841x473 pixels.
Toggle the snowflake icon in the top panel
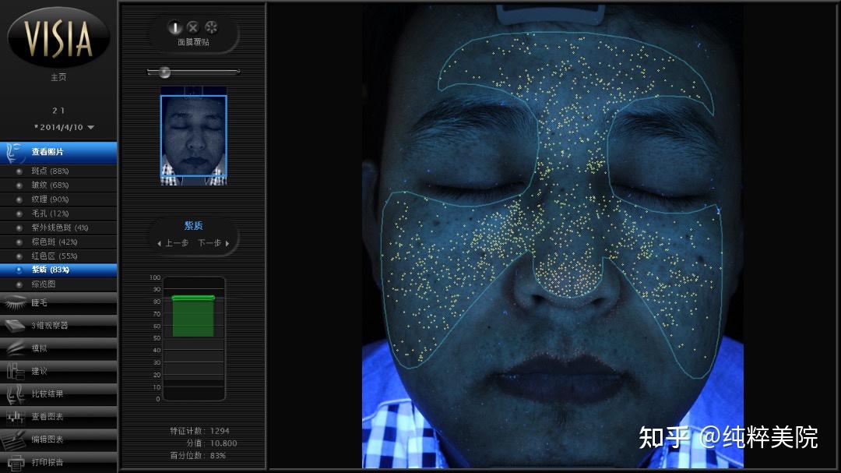(210, 27)
